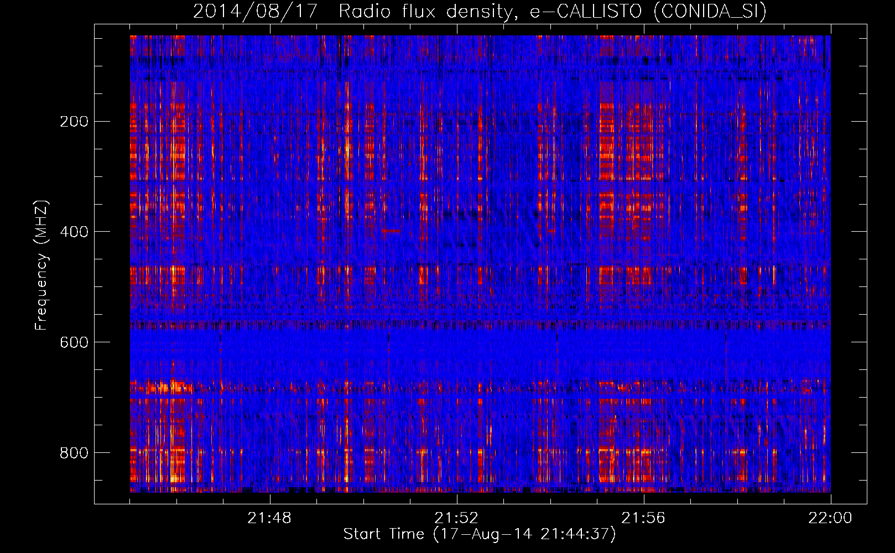Viewport: 895px width, 553px height.
Task: Click the 200 frequency tick label
Action: (74, 122)
